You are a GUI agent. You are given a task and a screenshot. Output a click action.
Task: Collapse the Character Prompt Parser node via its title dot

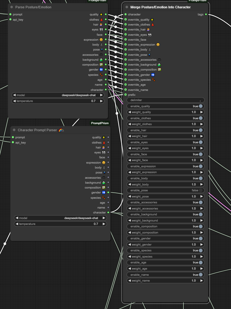click(14, 130)
